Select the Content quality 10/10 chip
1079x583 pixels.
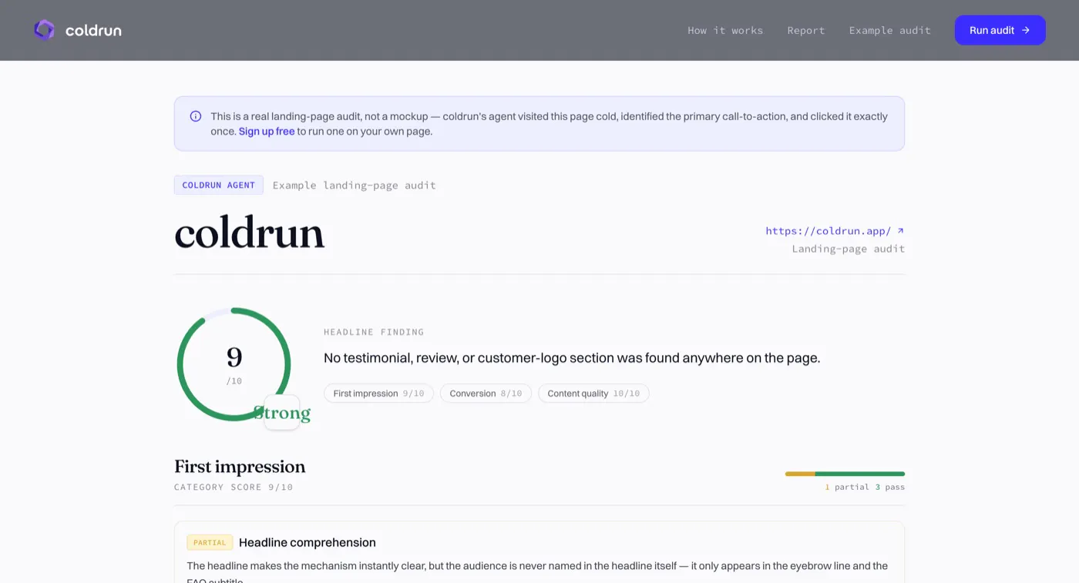click(593, 394)
